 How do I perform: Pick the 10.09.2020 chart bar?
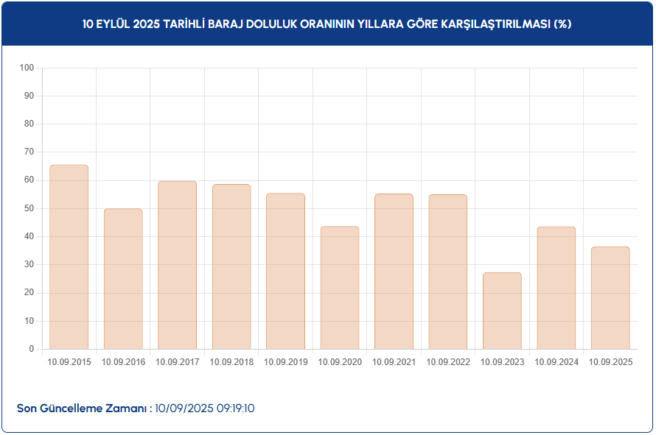(340, 288)
